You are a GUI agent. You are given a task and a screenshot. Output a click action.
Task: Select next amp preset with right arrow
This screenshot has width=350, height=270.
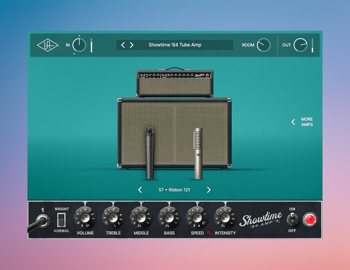pos(131,45)
